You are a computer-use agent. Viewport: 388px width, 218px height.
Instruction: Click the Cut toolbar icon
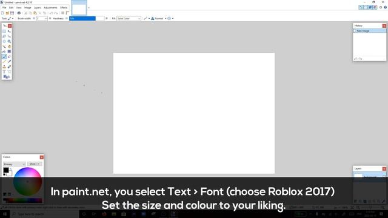click(25, 13)
